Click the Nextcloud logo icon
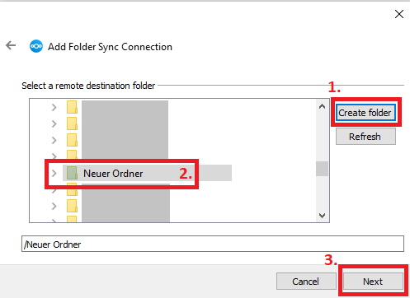Viewport: 410px width, 298px height. pyautogui.click(x=36, y=46)
